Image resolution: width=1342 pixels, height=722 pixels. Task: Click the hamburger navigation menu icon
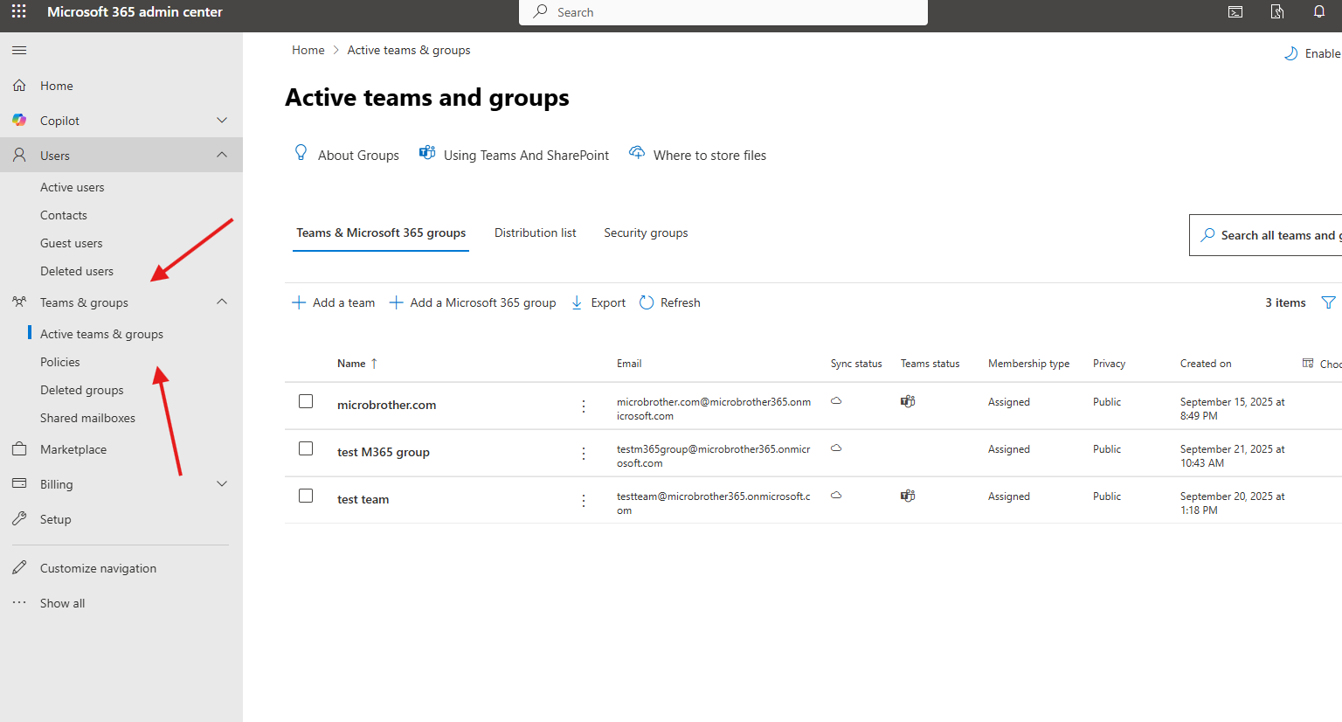click(19, 51)
